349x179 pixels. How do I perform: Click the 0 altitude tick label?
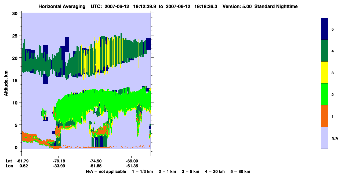point(16,147)
